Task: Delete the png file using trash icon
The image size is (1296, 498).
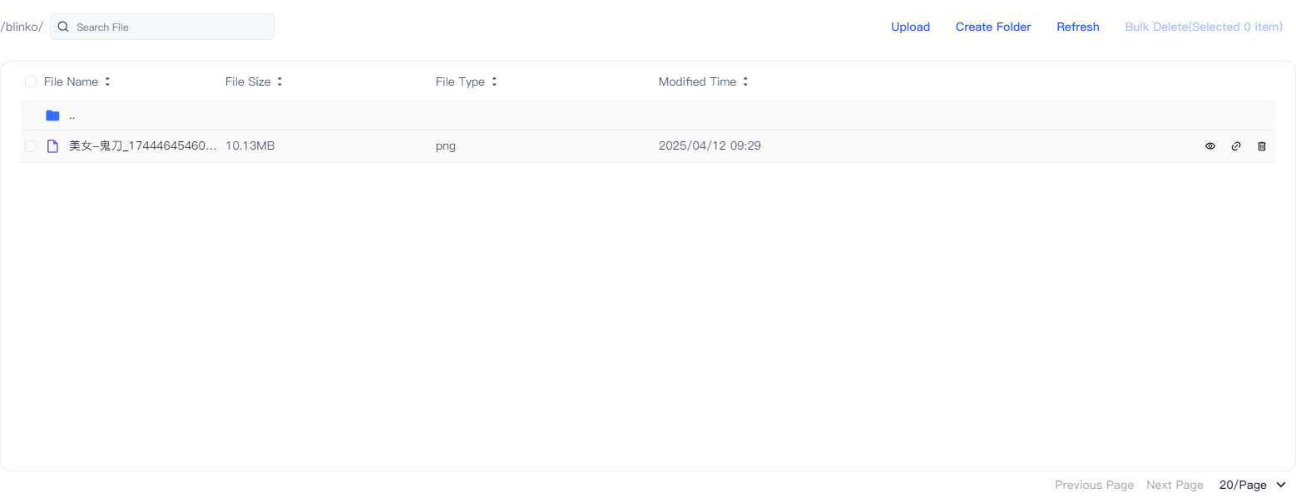Action: [1262, 146]
